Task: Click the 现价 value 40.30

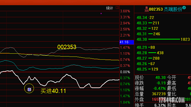Action: tap(160, 77)
